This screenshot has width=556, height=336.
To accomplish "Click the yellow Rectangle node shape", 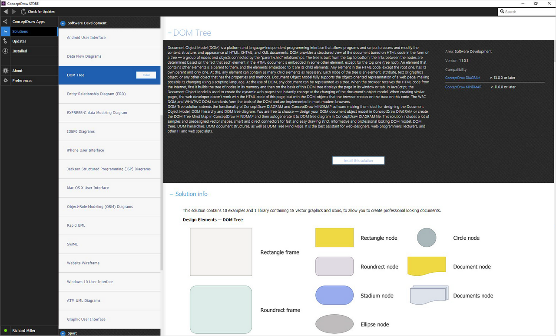I will [x=334, y=238].
